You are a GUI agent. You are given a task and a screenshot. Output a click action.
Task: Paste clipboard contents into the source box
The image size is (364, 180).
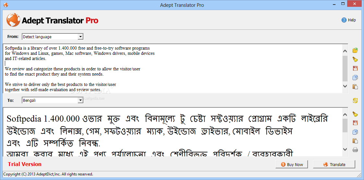pos(355,87)
